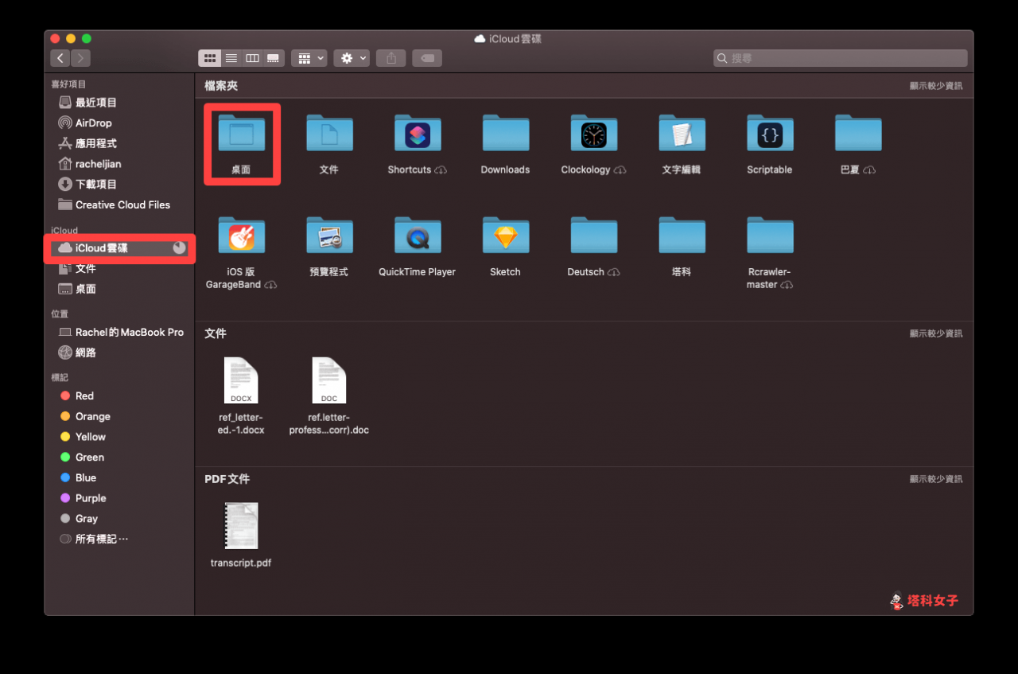
Task: Select the ref_letter-ed.-1.docx file
Action: [x=241, y=380]
